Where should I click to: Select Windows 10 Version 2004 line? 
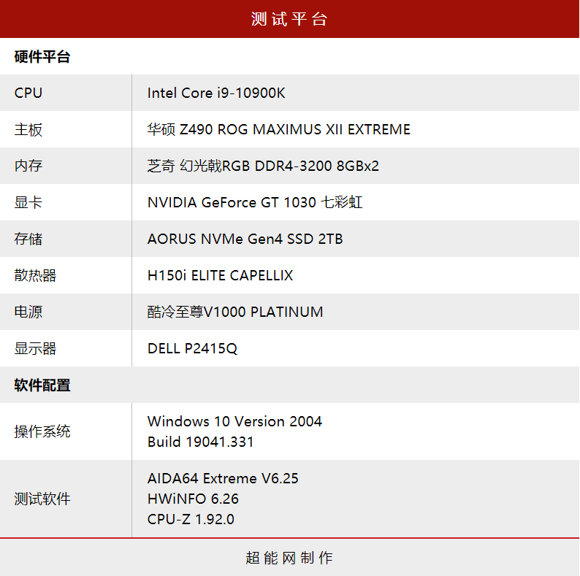click(x=234, y=421)
